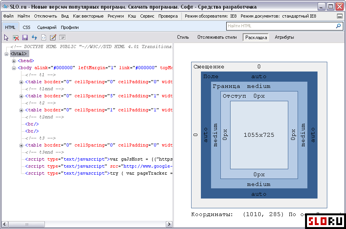Viewport: 346px width, 229px height.
Task: Expand the table after the t2 comment
Action: (21, 110)
